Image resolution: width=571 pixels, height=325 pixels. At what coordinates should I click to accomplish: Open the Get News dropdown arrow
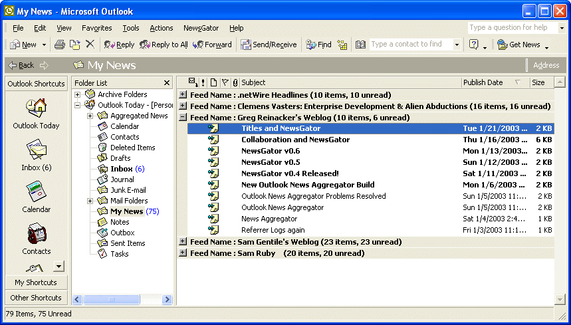546,47
